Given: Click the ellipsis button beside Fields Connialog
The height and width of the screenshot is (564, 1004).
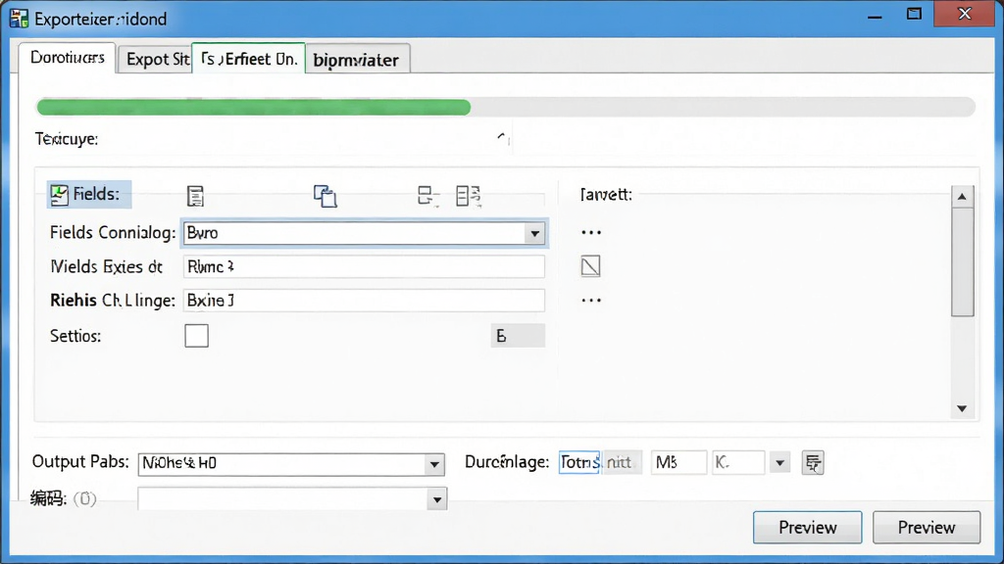Looking at the screenshot, I should coord(591,233).
